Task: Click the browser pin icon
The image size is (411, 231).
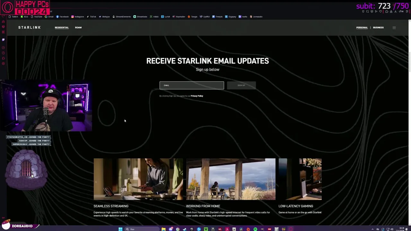Action: [363, 12]
